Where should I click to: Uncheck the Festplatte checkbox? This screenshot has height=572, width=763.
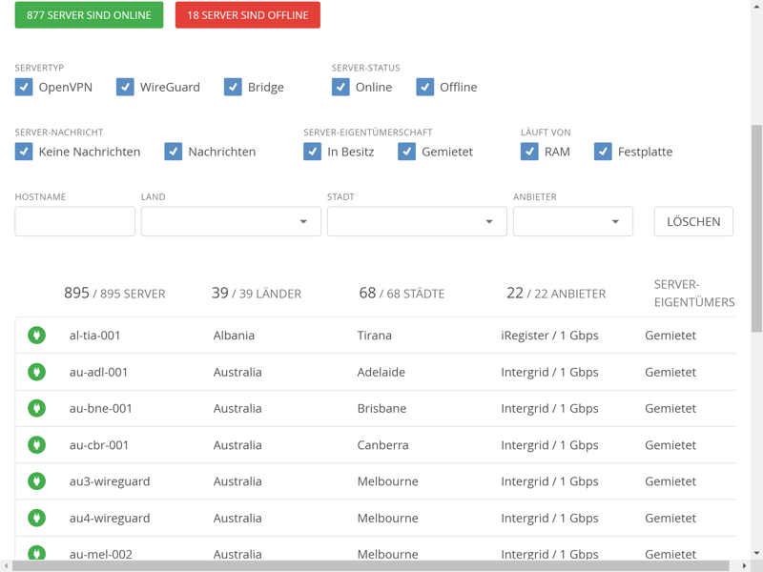tap(603, 152)
